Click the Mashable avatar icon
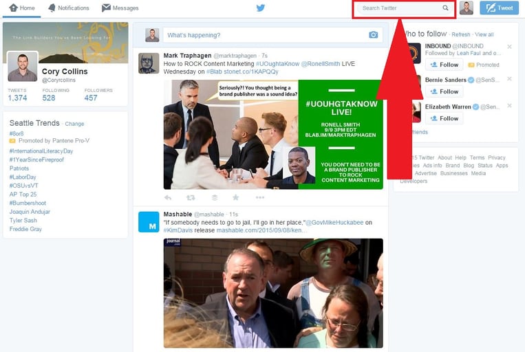The width and height of the screenshot is (525, 352). [x=149, y=222]
